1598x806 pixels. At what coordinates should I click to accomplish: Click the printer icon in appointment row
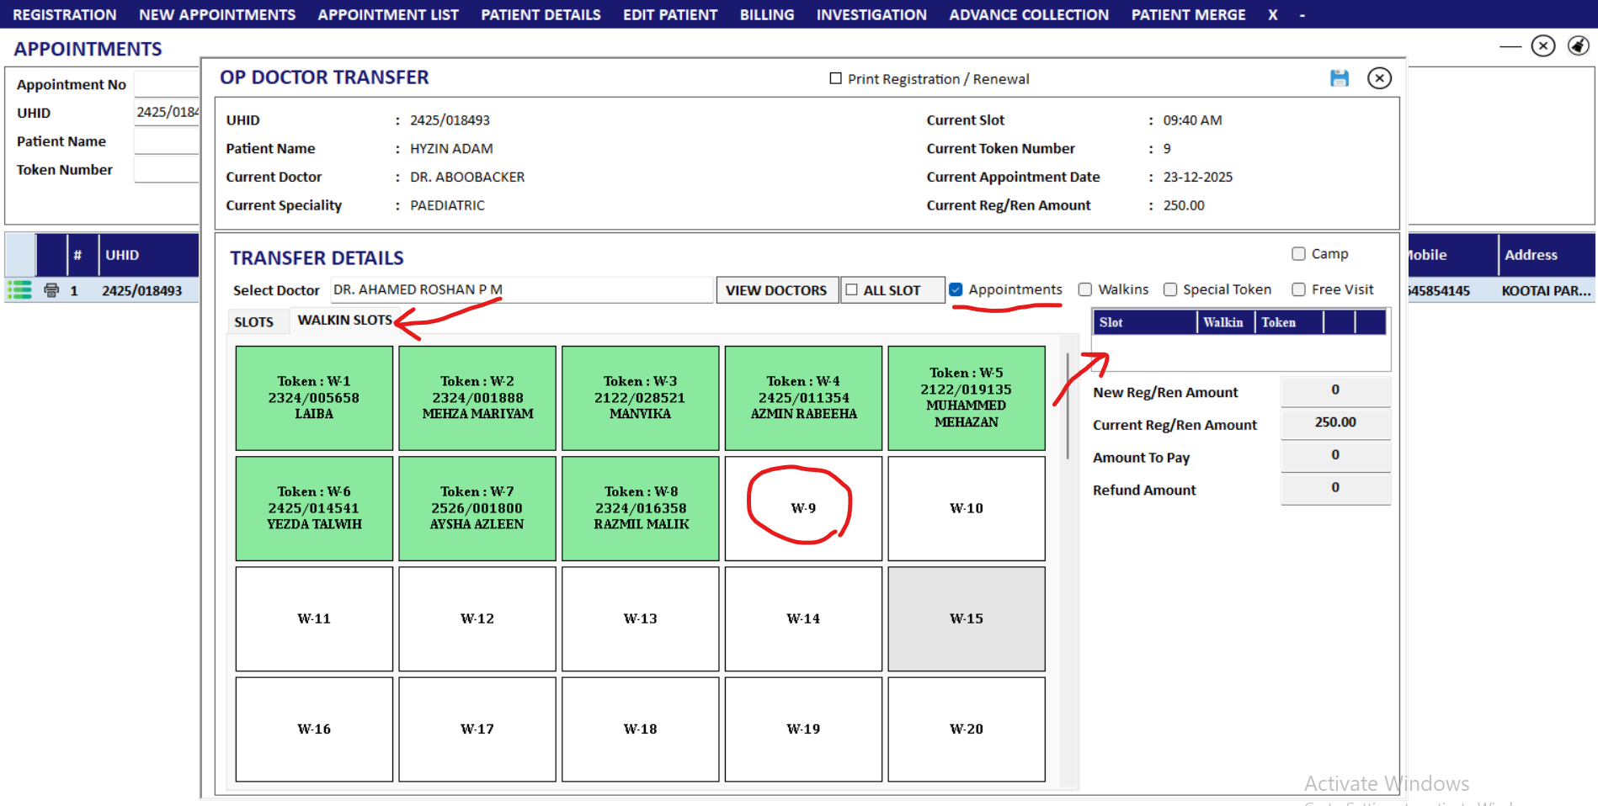51,290
